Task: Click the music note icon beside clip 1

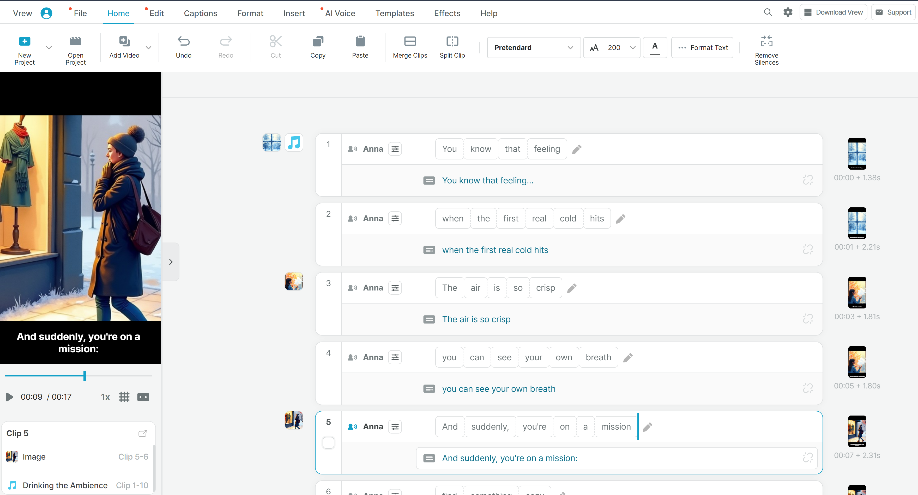Action: click(294, 143)
